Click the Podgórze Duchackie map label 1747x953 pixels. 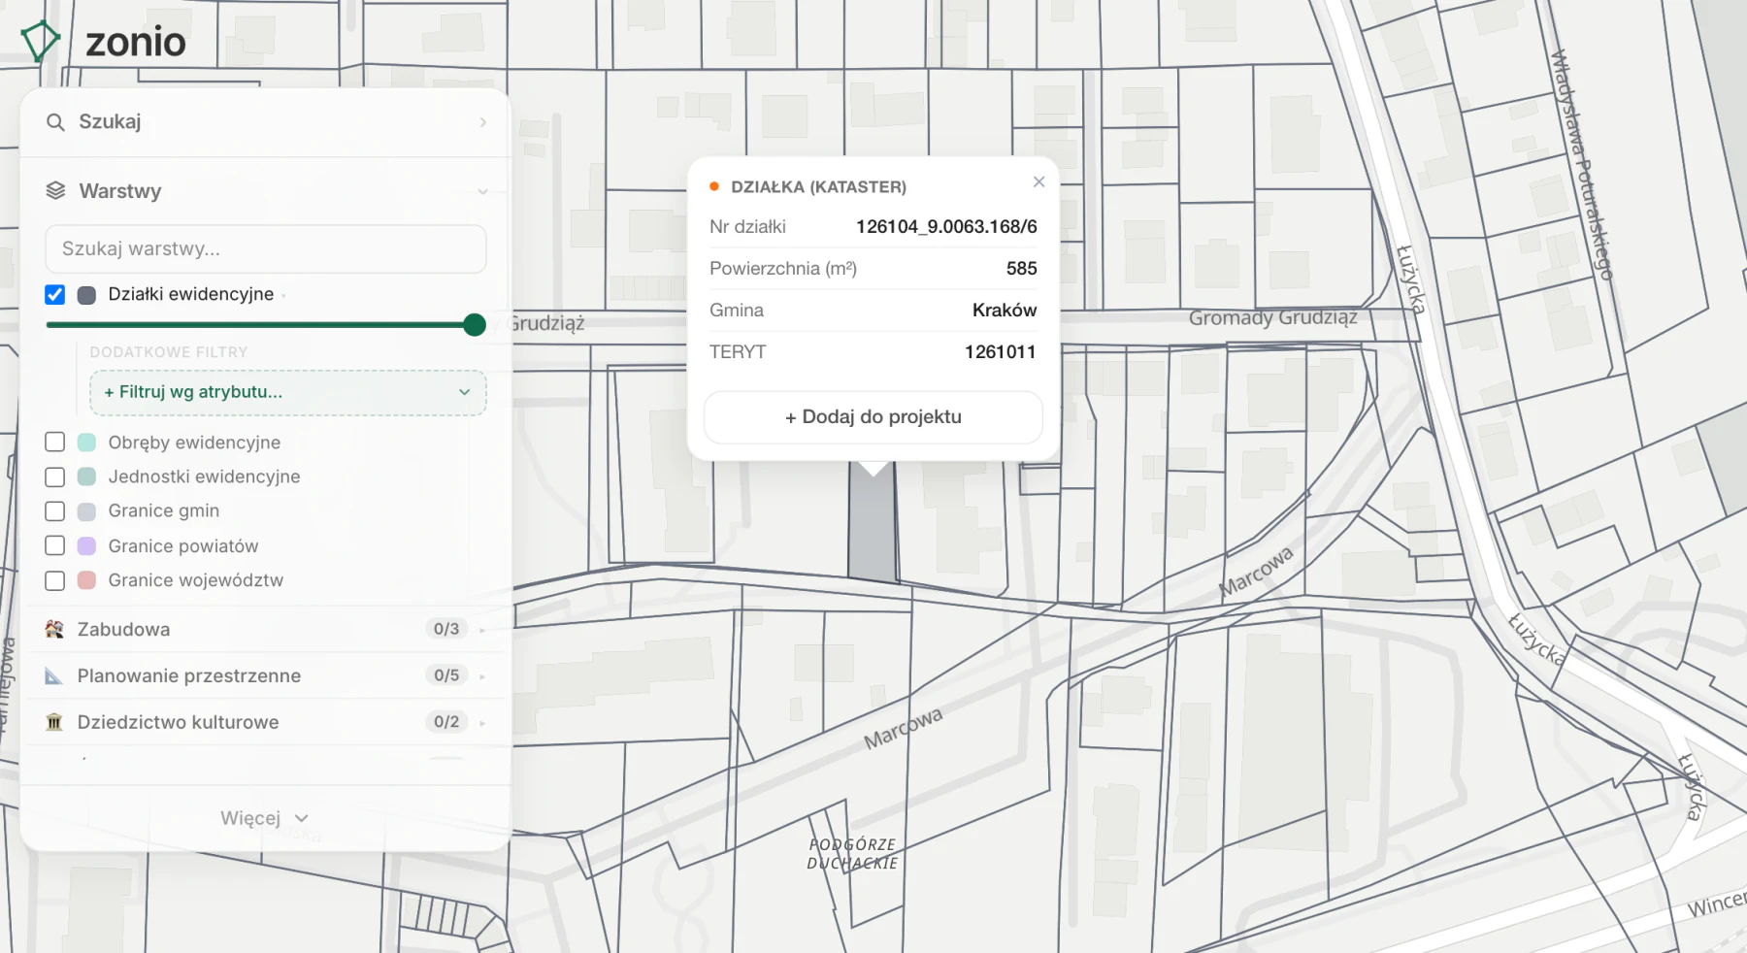[853, 854]
